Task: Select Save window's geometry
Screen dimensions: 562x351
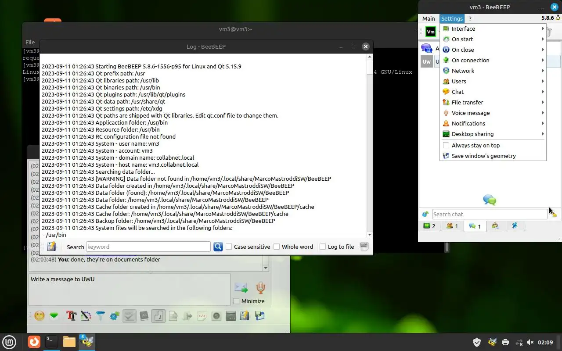Action: coord(493,156)
